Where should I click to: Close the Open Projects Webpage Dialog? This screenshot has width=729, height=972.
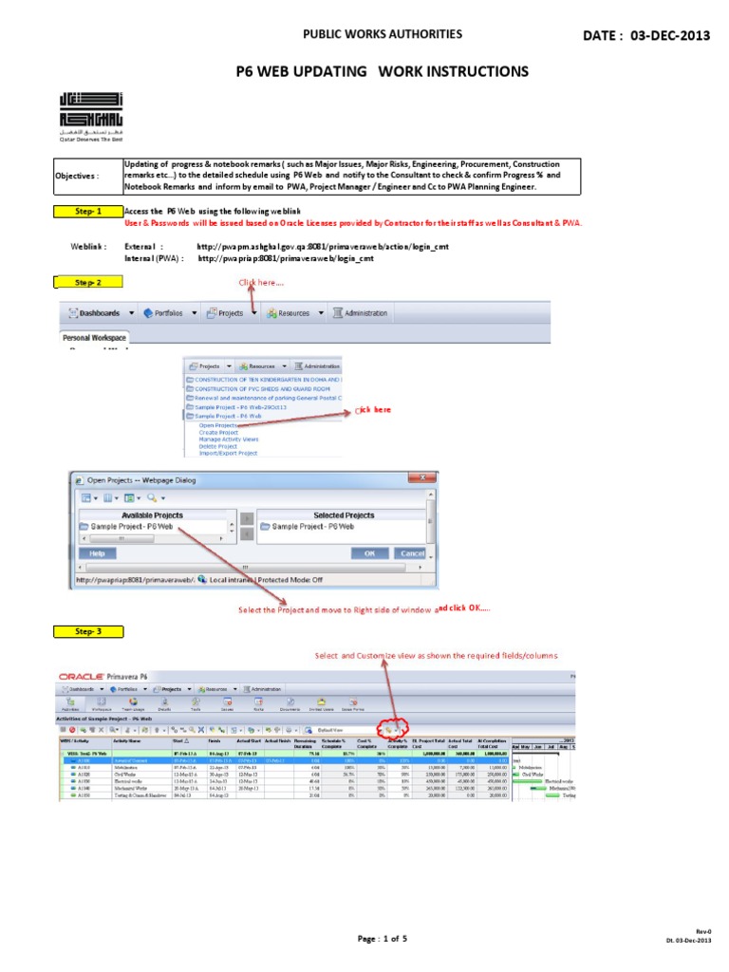coord(422,478)
